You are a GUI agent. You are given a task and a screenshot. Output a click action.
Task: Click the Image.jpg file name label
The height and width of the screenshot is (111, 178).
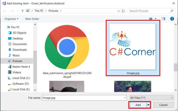click(133, 73)
